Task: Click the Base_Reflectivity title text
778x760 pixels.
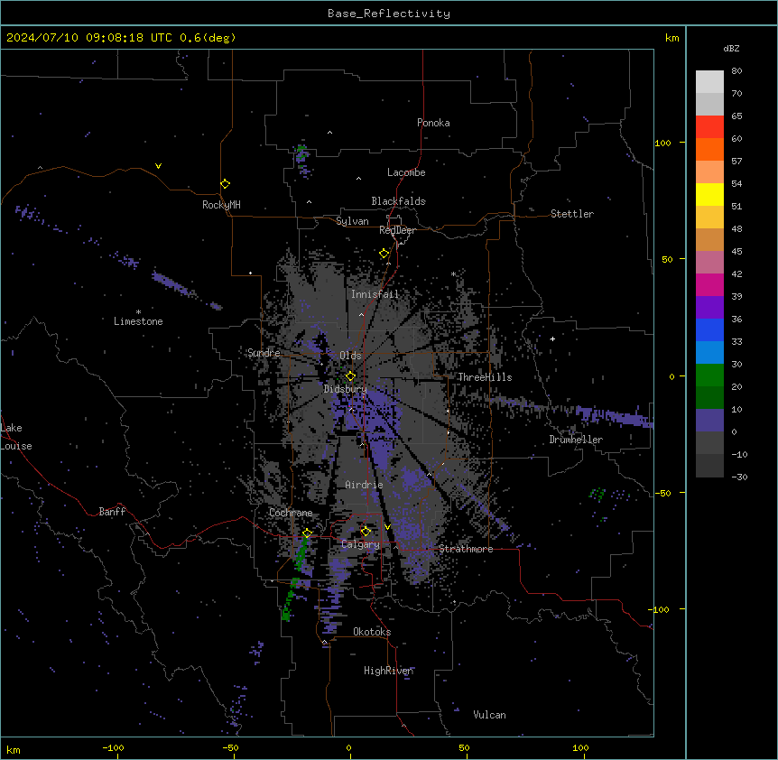Action: [389, 14]
